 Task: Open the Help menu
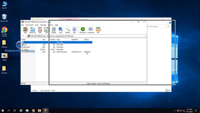pos(56,25)
